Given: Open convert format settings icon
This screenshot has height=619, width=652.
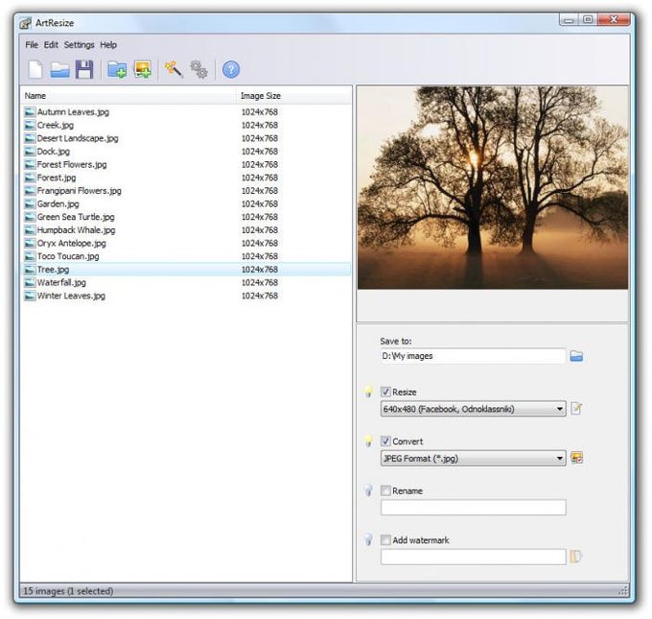Looking at the screenshot, I should [x=577, y=458].
